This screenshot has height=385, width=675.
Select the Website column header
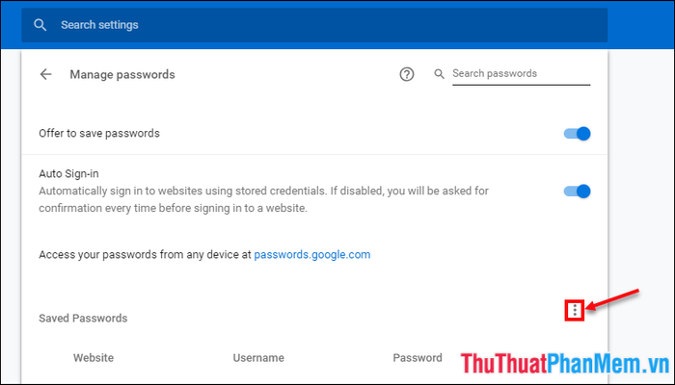click(94, 357)
